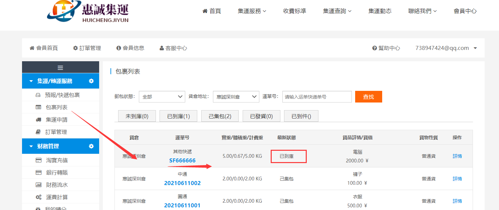
Task: Click the card icon beside 淘寶充值
Action: pos(39,160)
